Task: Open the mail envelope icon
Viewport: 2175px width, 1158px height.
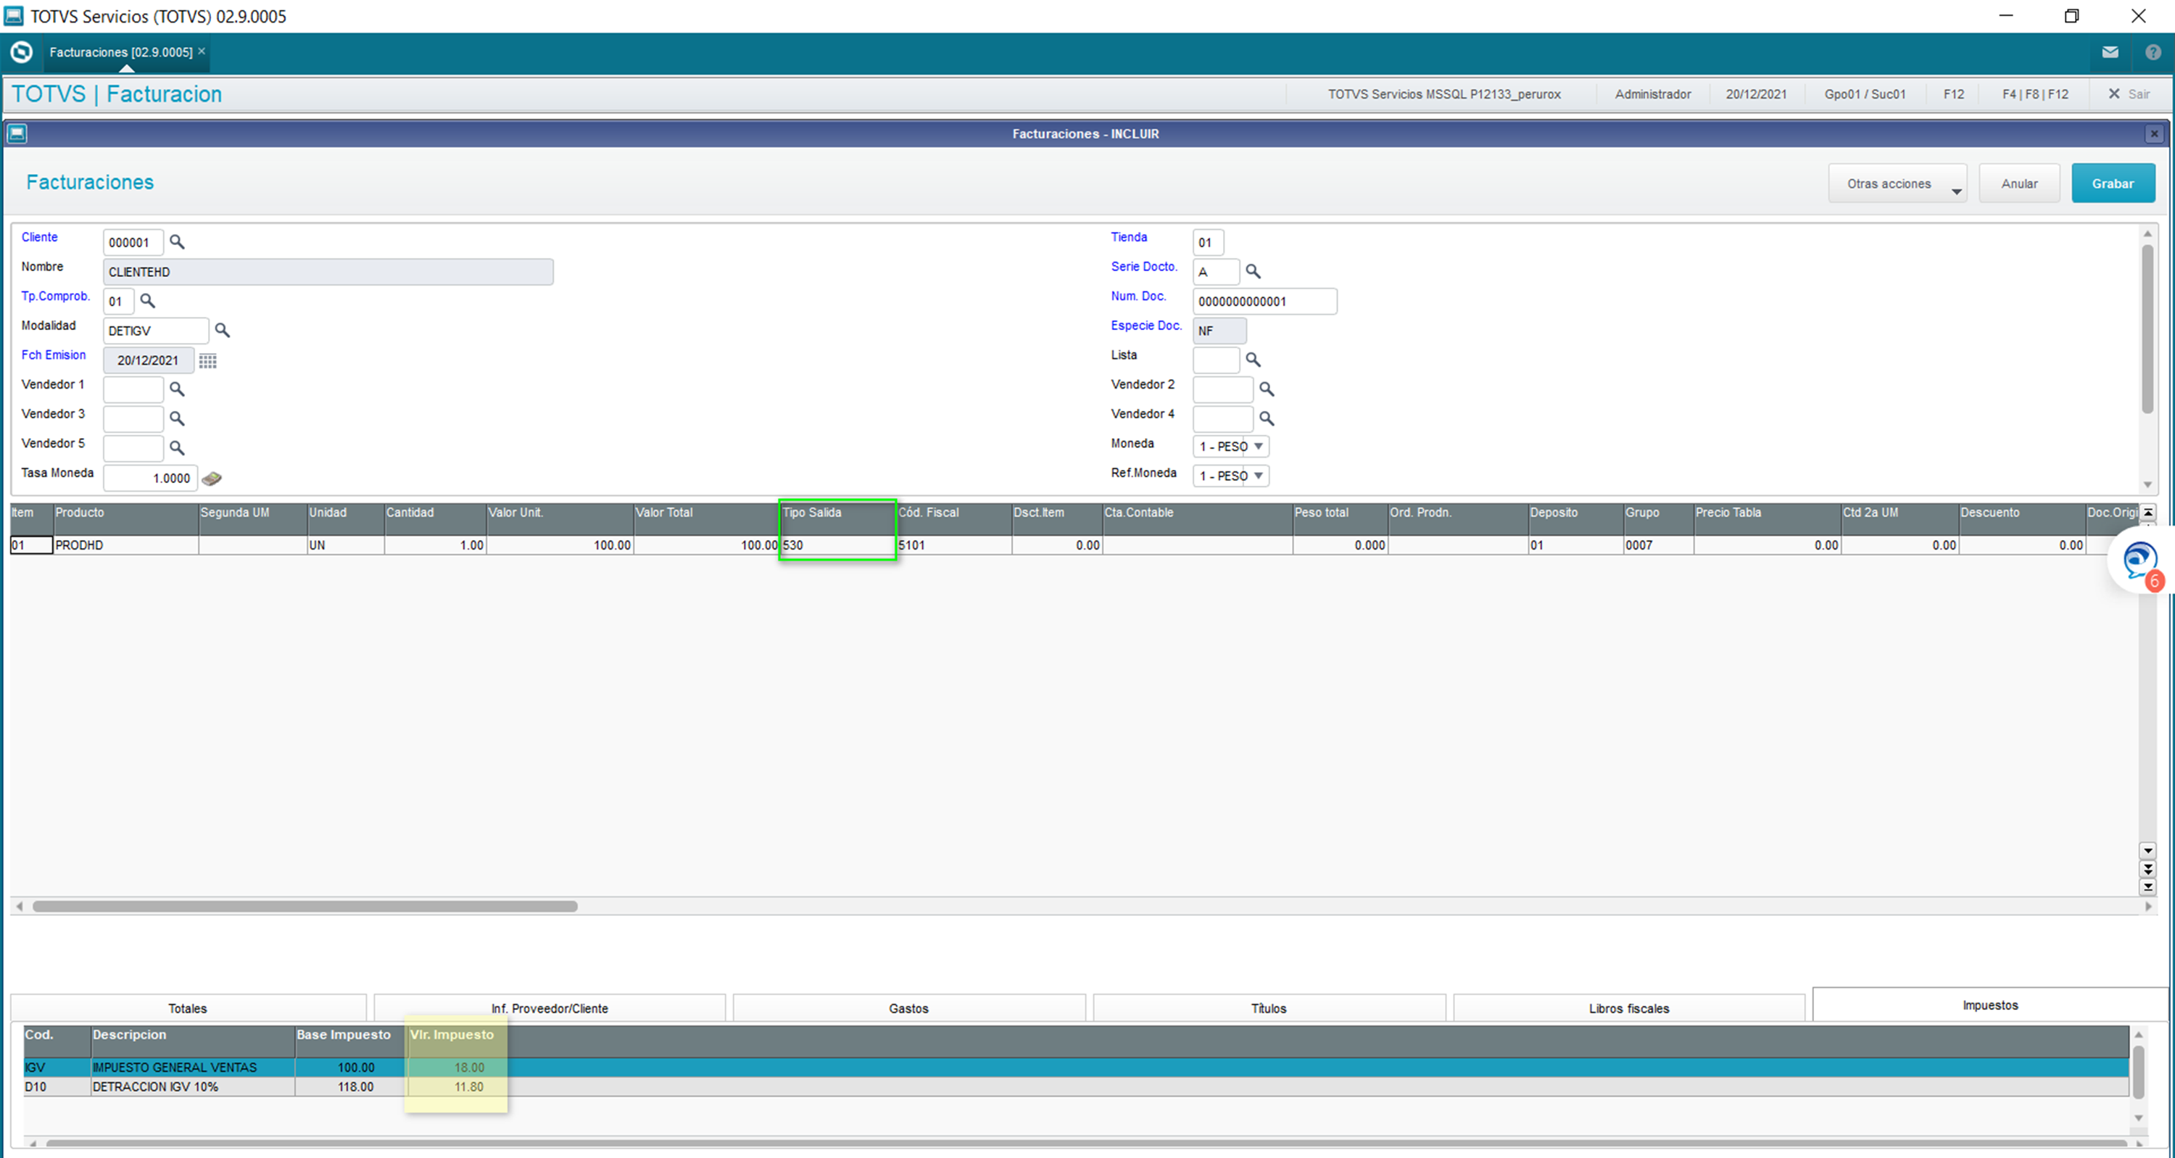Action: pos(2110,52)
